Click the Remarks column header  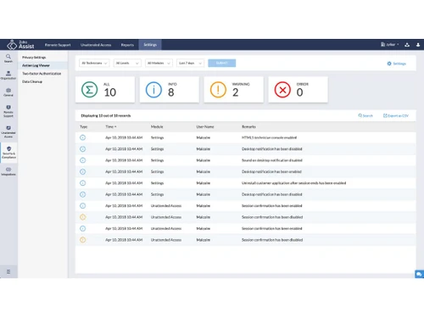pyautogui.click(x=248, y=126)
